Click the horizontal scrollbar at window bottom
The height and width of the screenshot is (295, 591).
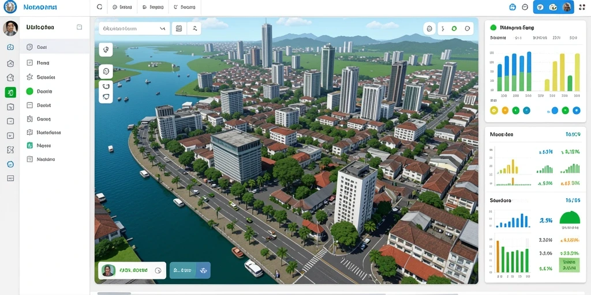(x=114, y=293)
